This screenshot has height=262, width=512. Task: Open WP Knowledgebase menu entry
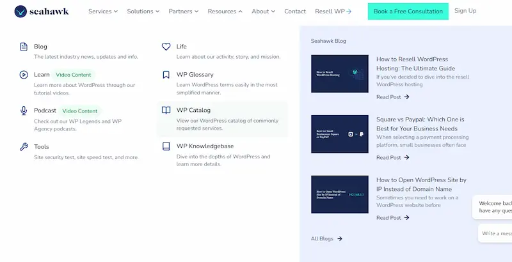point(205,146)
